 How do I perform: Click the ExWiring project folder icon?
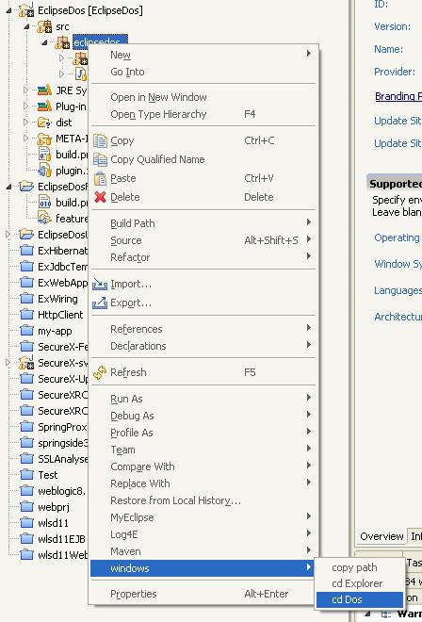tap(26, 299)
